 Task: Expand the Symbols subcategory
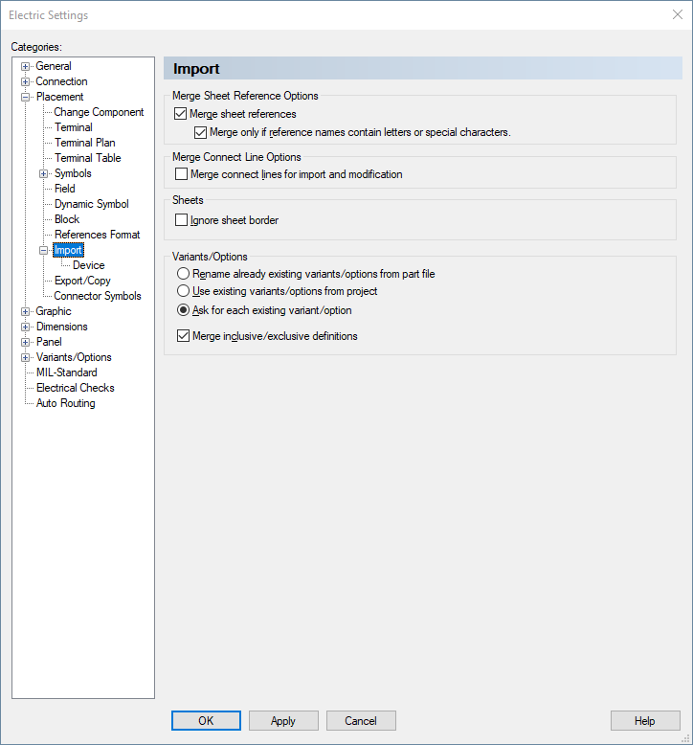44,173
